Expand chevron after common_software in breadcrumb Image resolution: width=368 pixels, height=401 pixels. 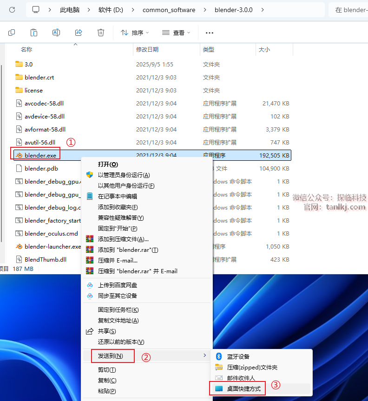205,10
